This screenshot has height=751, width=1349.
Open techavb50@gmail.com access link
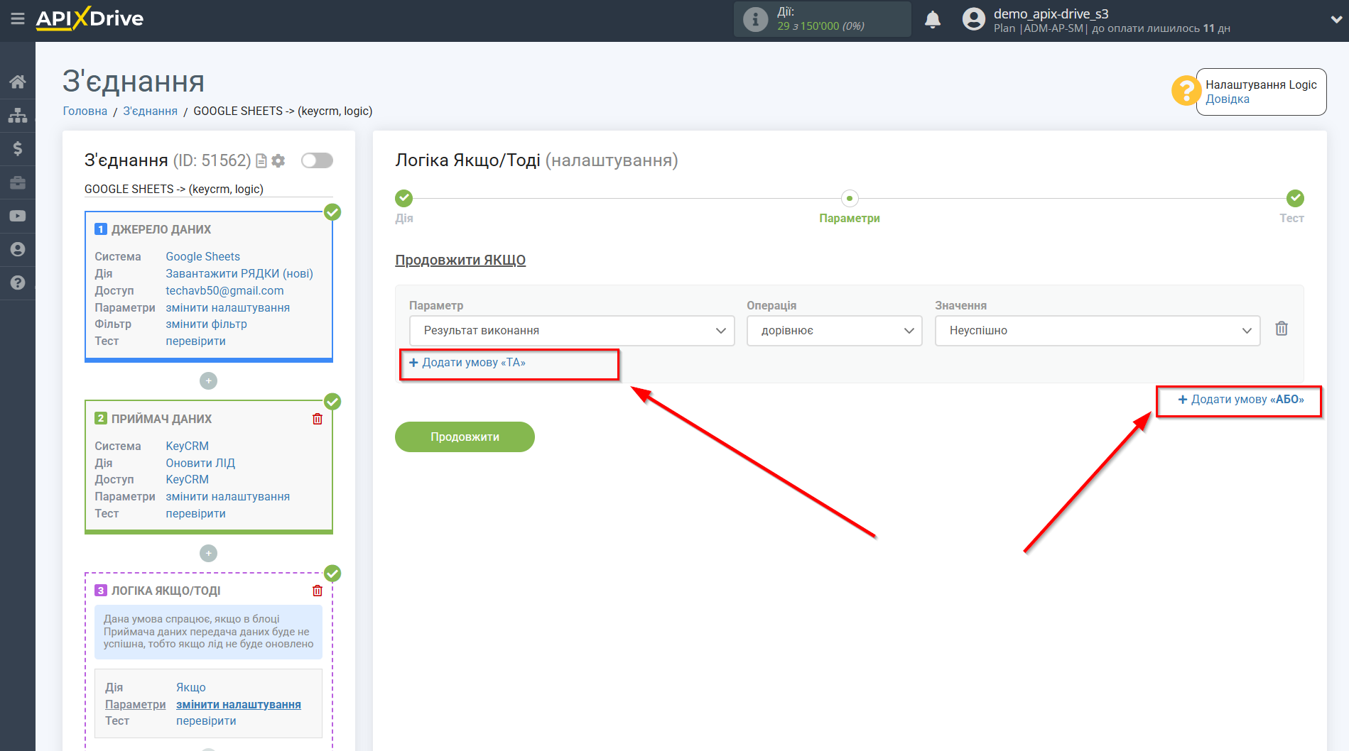click(224, 290)
